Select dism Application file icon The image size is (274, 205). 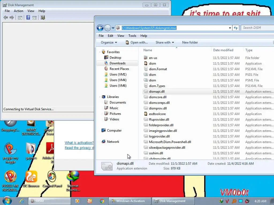point(146,63)
